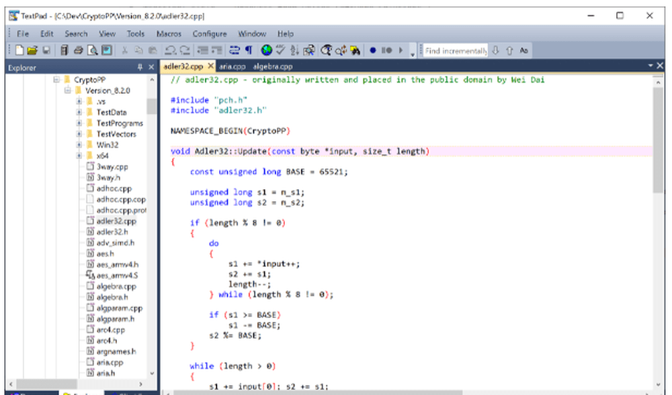Viewport: 672px width, 395px height.
Task: Open Find in Files binoculars icon
Action: pos(355,50)
